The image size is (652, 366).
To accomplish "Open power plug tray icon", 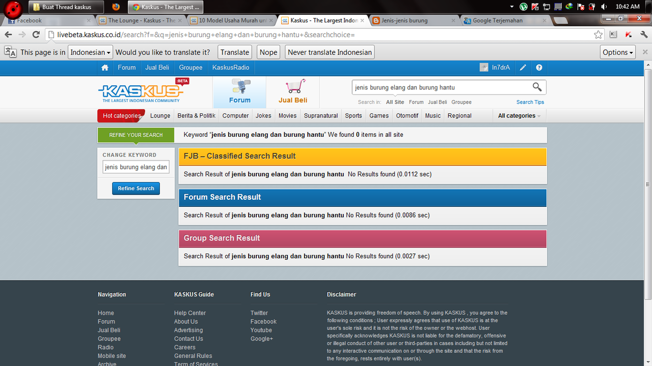I will pos(591,7).
